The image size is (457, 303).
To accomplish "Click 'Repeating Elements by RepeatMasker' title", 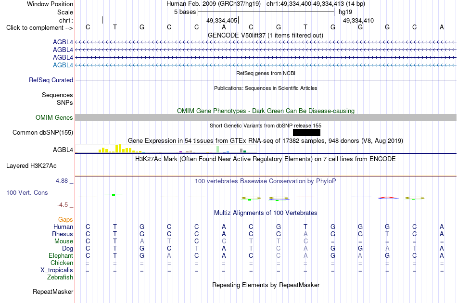I will click(266, 285).
